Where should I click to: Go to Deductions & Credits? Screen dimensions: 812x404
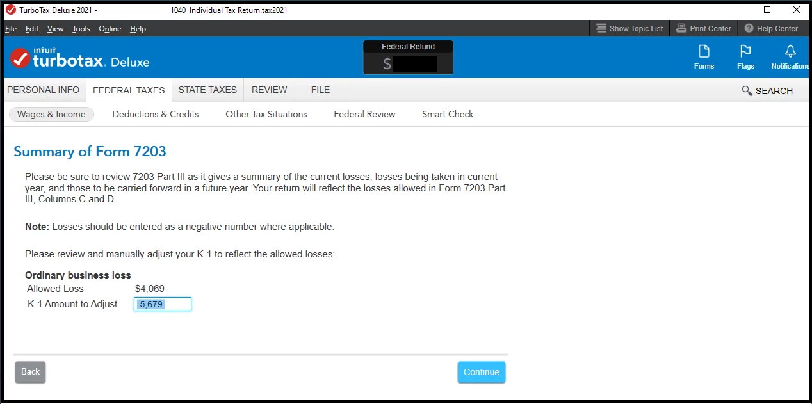click(156, 114)
